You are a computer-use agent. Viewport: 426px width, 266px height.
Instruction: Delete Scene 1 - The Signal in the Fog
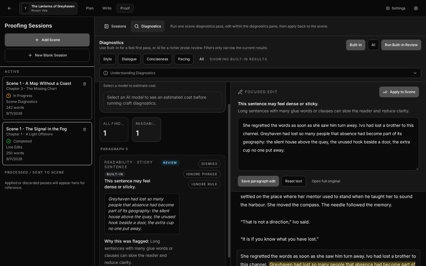point(85,129)
